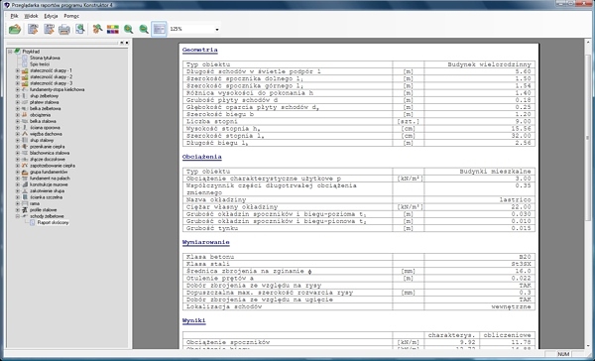Click the rama module icon
Image resolution: width=595 pixels, height=361 pixels.
(x=25, y=204)
